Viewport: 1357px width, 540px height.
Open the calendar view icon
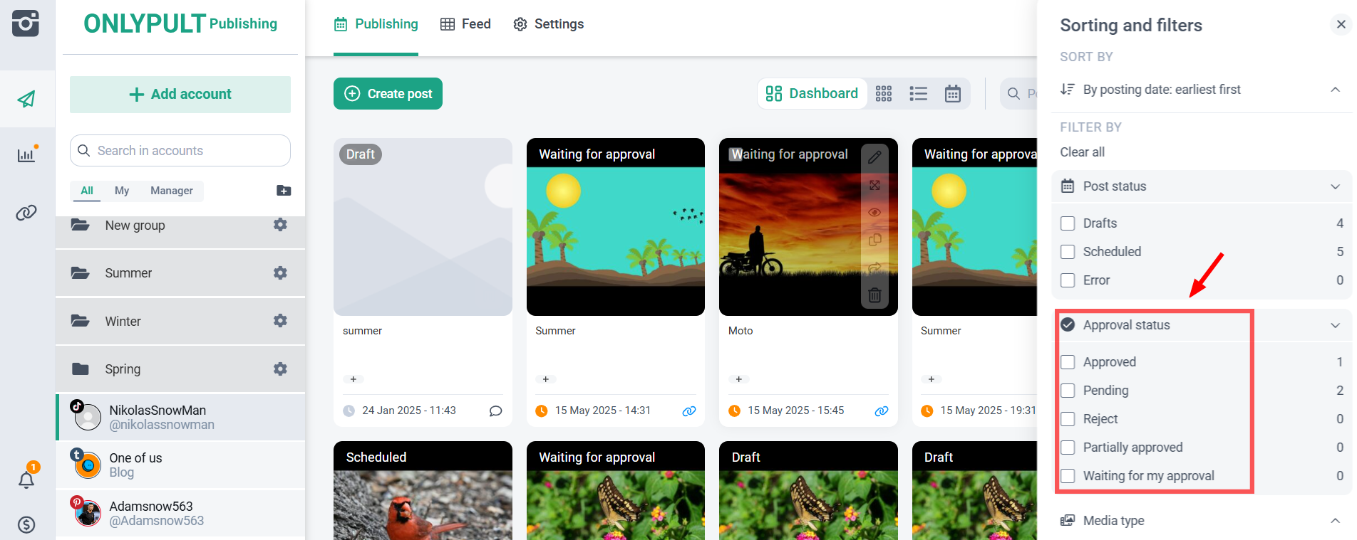pos(953,94)
